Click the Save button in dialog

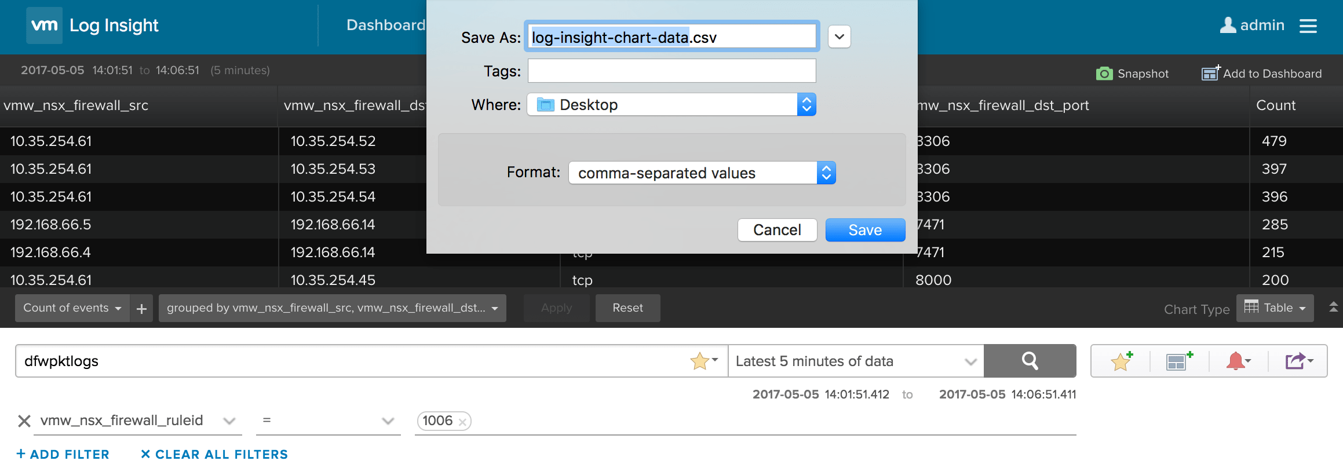tap(865, 230)
